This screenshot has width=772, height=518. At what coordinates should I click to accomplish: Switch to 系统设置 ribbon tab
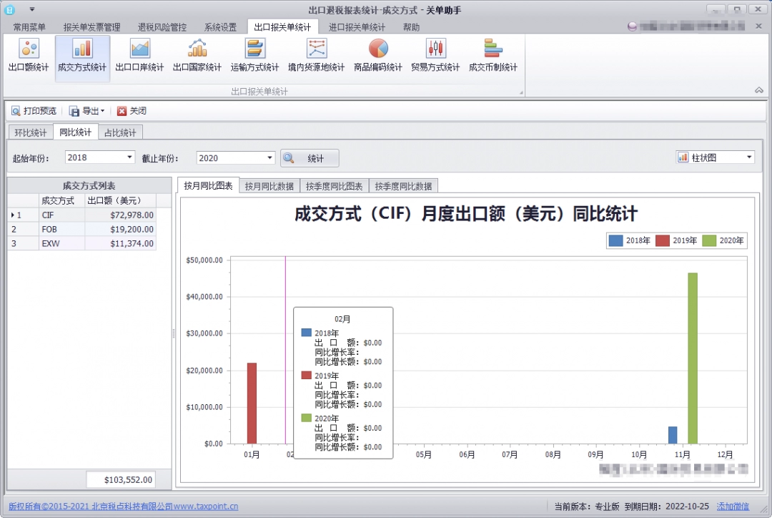click(221, 27)
